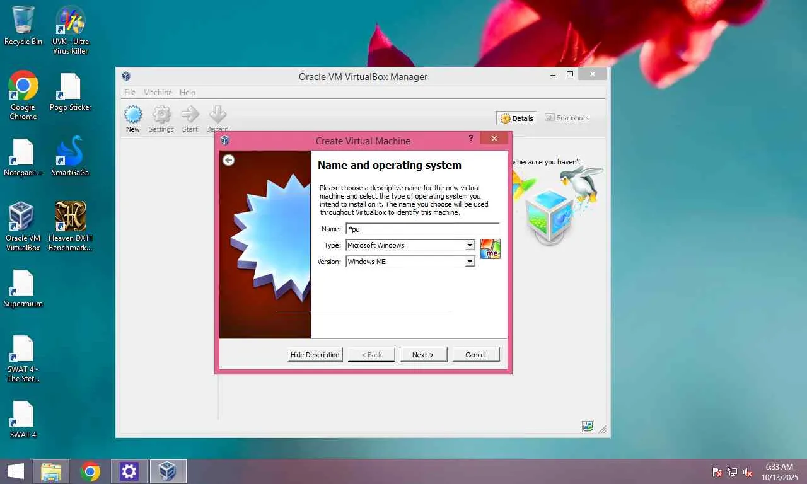Maximize the VirtualBox Manager window
Viewport: 807px width, 484px height.
(x=570, y=74)
